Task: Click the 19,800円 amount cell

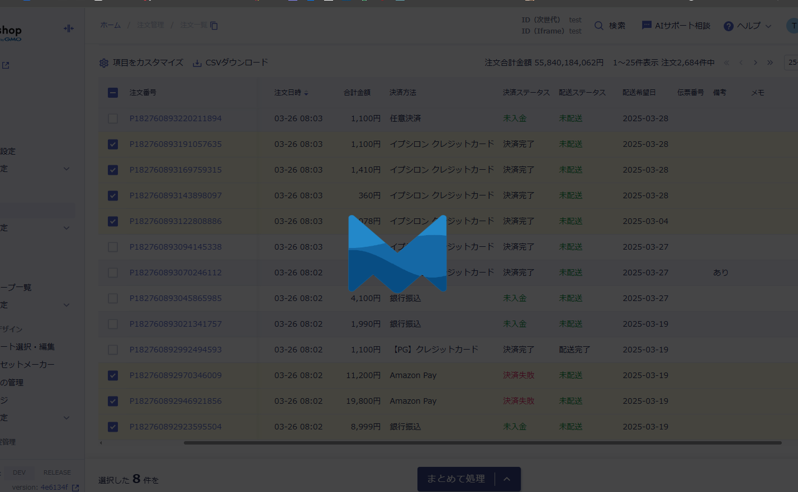Action: coord(363,401)
